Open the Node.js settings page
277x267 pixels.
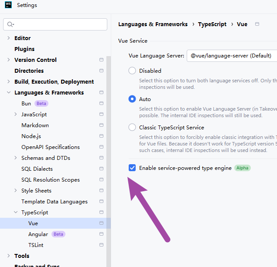[x=31, y=136]
